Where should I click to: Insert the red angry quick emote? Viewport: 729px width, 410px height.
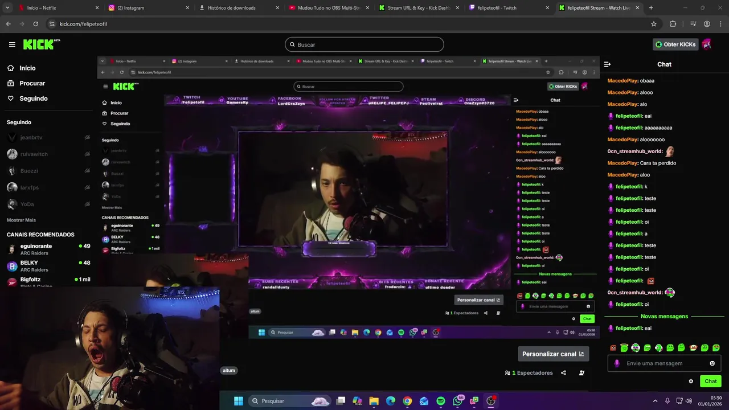click(613, 348)
